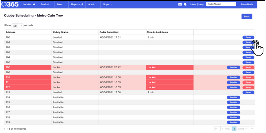
Task: Jump to first page pagination icon
Action: tap(217, 129)
